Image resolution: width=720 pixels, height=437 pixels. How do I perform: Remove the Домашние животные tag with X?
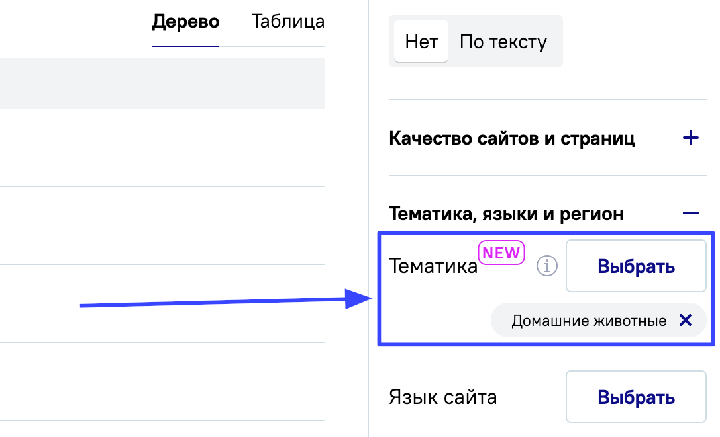(x=686, y=321)
